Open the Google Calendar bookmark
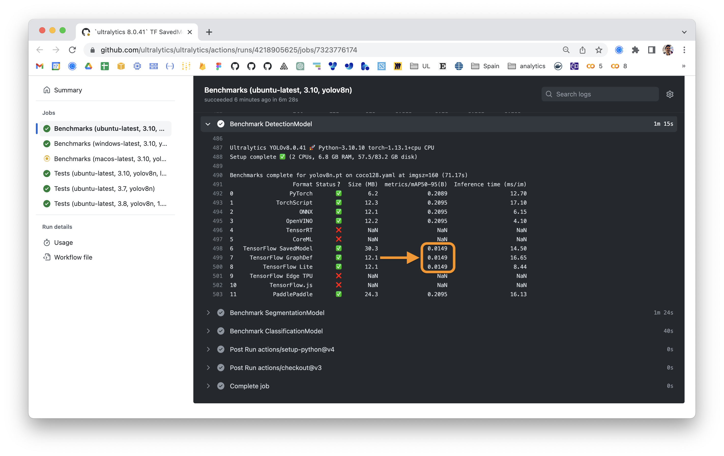 (56, 66)
